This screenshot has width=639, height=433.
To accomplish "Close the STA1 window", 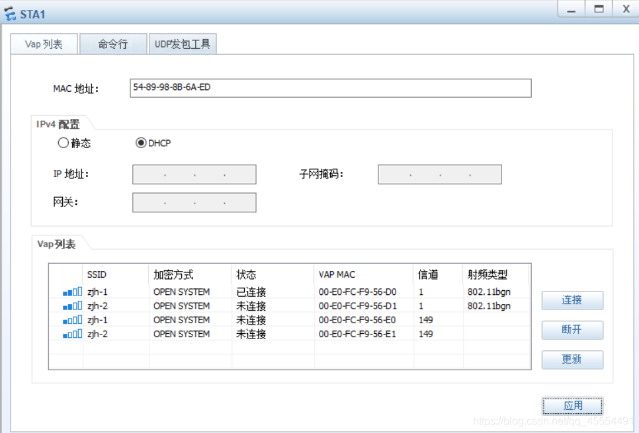I will (626, 9).
